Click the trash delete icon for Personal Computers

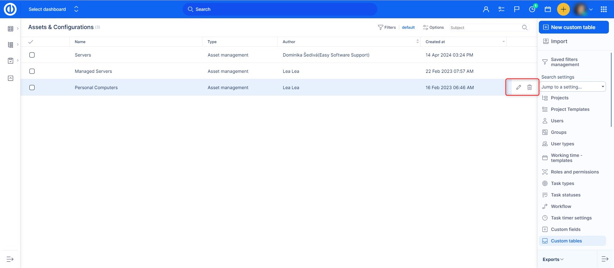[x=530, y=87]
